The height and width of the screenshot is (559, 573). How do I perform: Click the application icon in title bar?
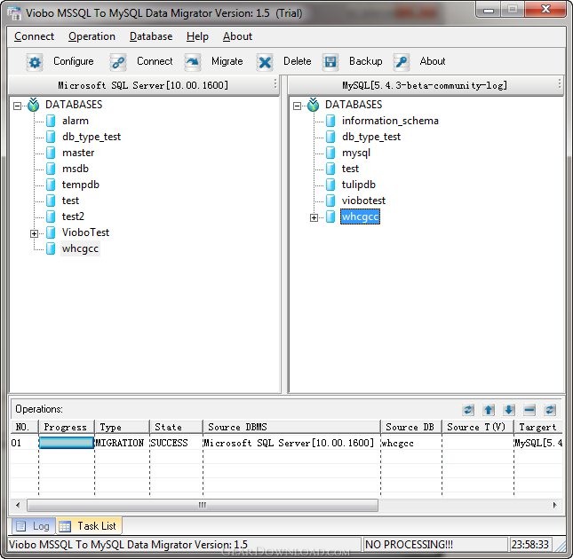[x=14, y=12]
